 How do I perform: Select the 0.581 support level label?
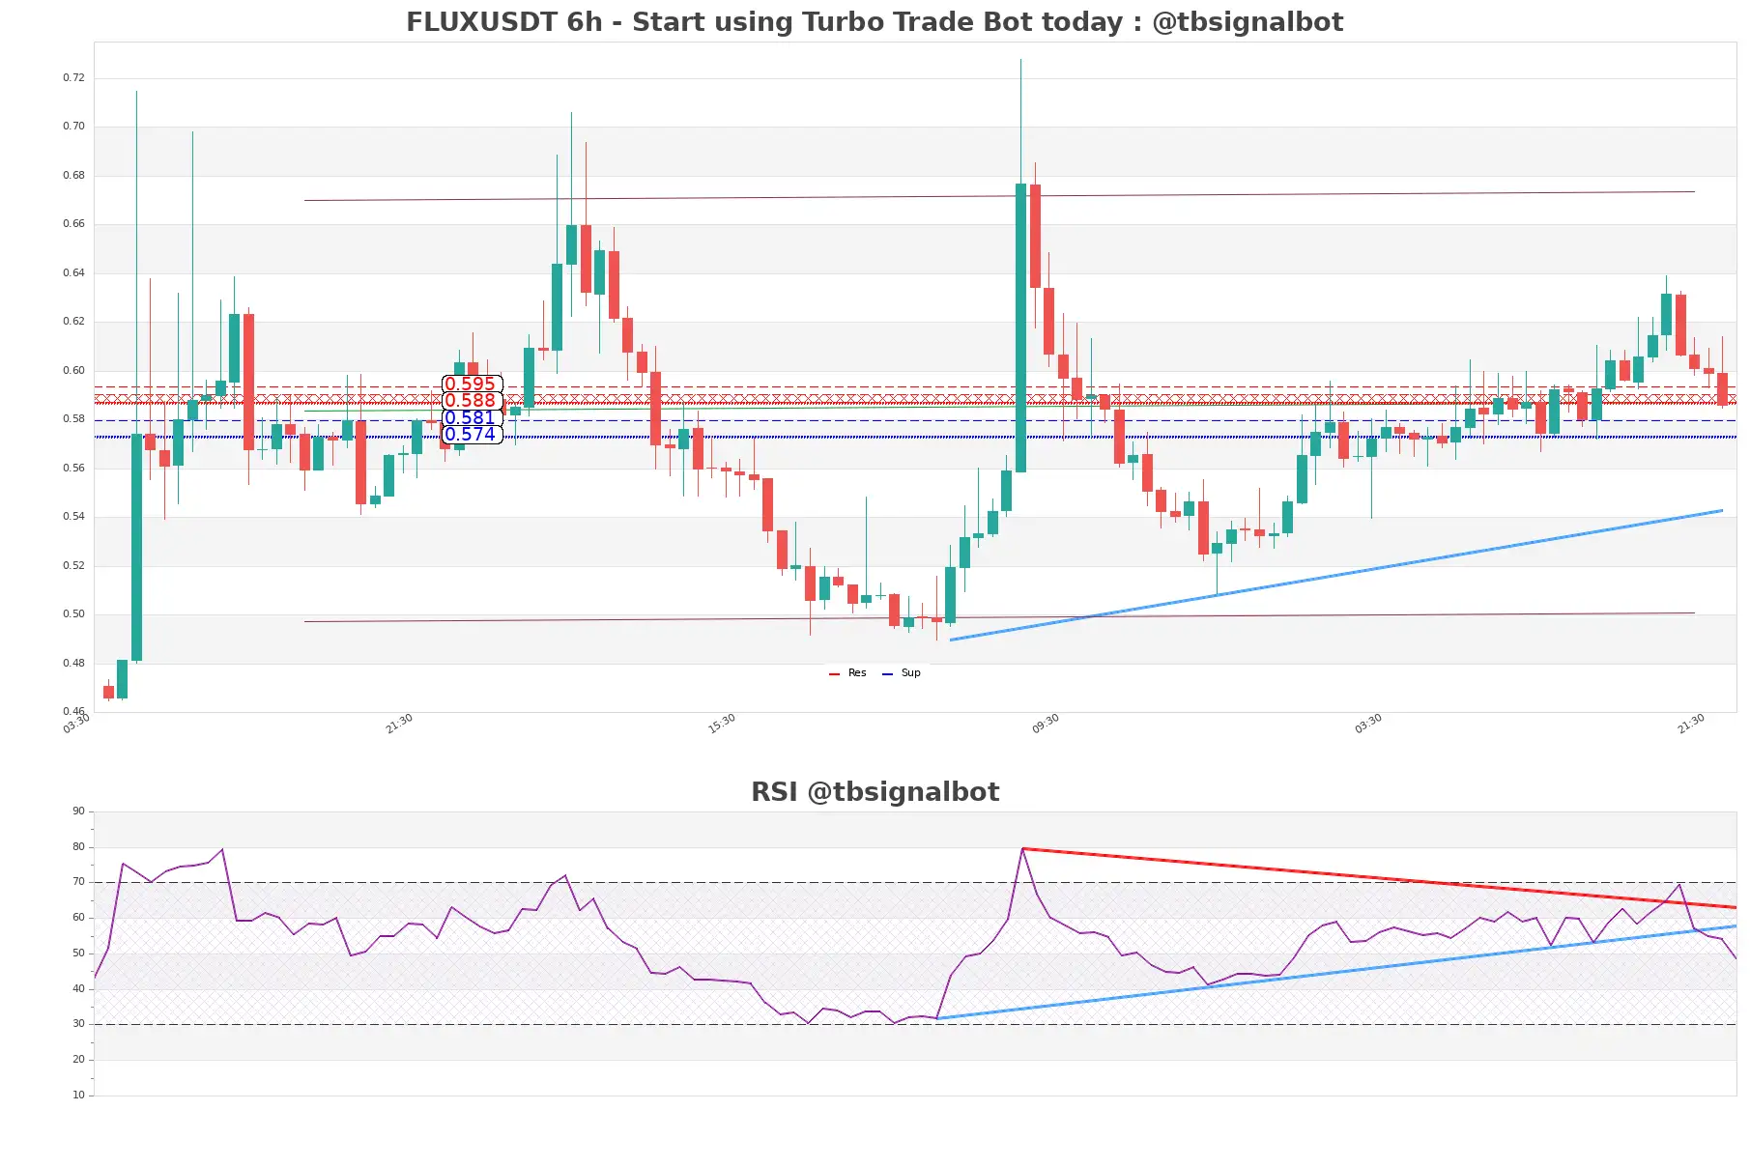tap(472, 417)
